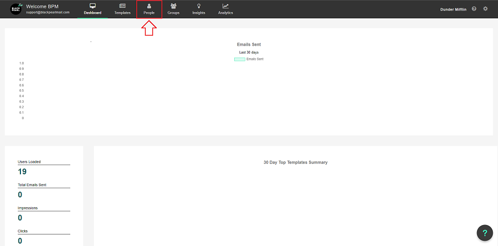The width and height of the screenshot is (498, 246).
Task: Open the Analytics chart icon
Action: pos(225,6)
